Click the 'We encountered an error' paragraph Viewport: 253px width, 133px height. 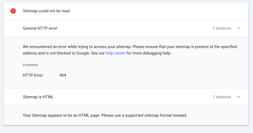tap(130, 50)
